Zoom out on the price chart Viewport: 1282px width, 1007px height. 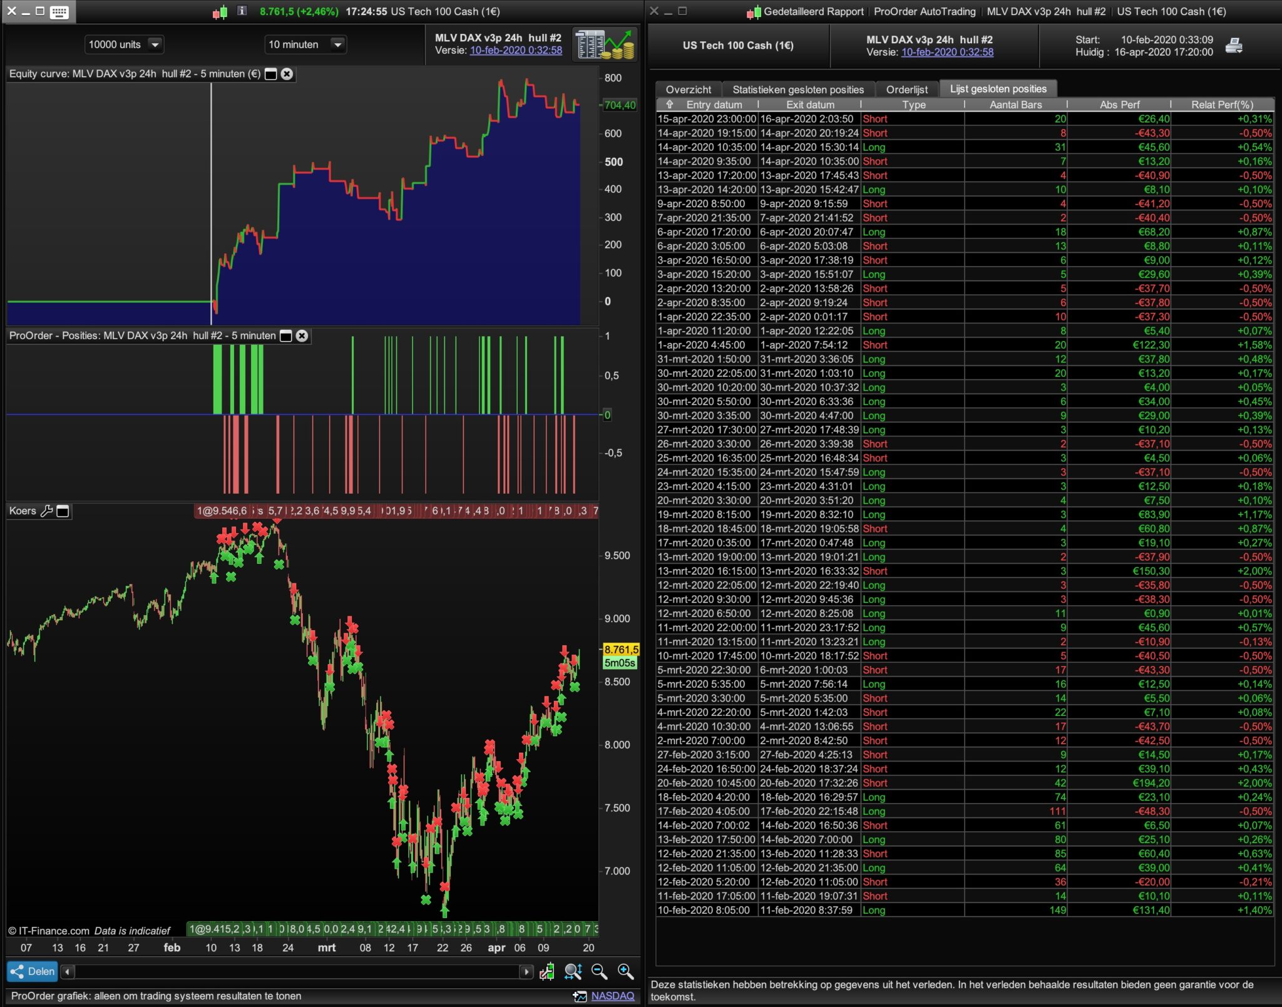pyautogui.click(x=599, y=971)
